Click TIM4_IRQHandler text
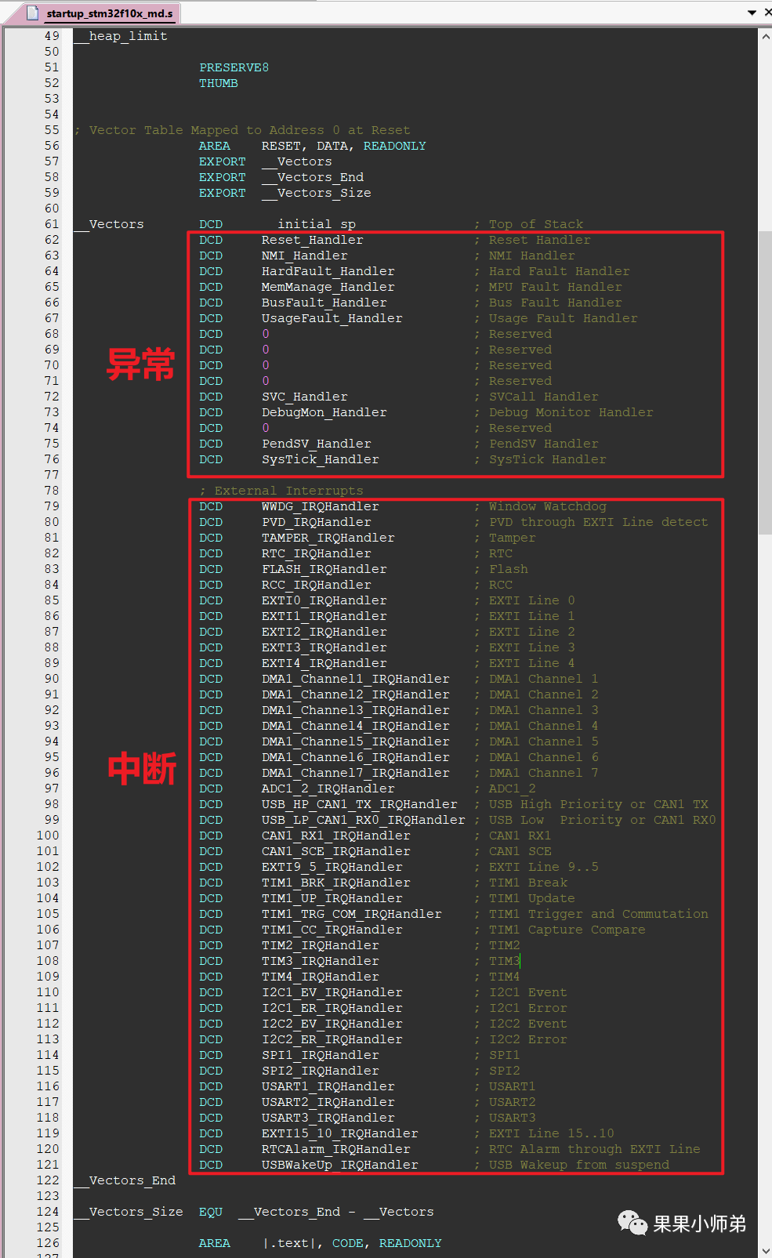This screenshot has height=1258, width=772. [320, 977]
